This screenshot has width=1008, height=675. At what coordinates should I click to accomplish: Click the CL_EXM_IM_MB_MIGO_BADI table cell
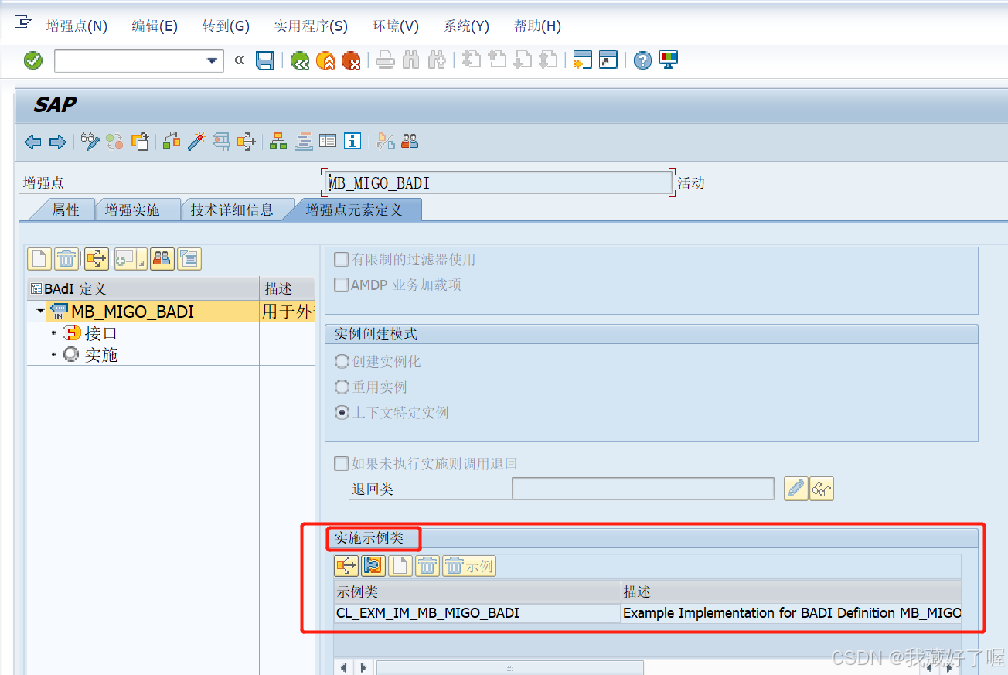point(478,613)
